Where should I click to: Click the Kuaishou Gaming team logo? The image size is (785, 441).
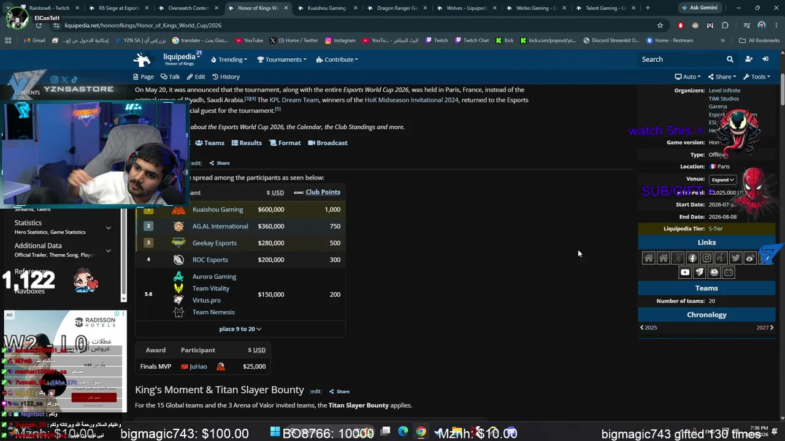[x=178, y=209]
